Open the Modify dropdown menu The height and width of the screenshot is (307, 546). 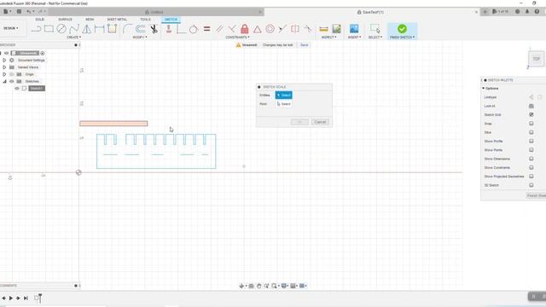point(140,38)
